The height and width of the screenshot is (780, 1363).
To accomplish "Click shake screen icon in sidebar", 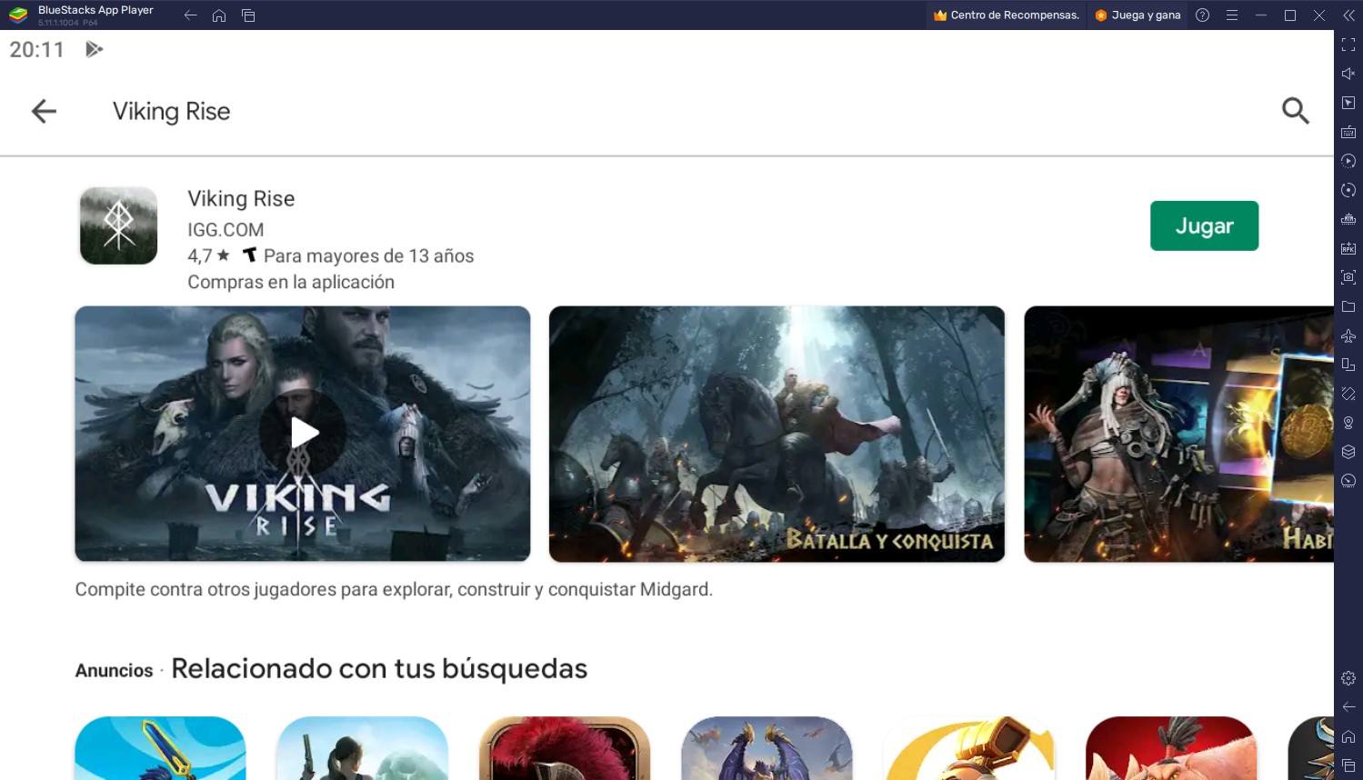I will pos(1348,394).
